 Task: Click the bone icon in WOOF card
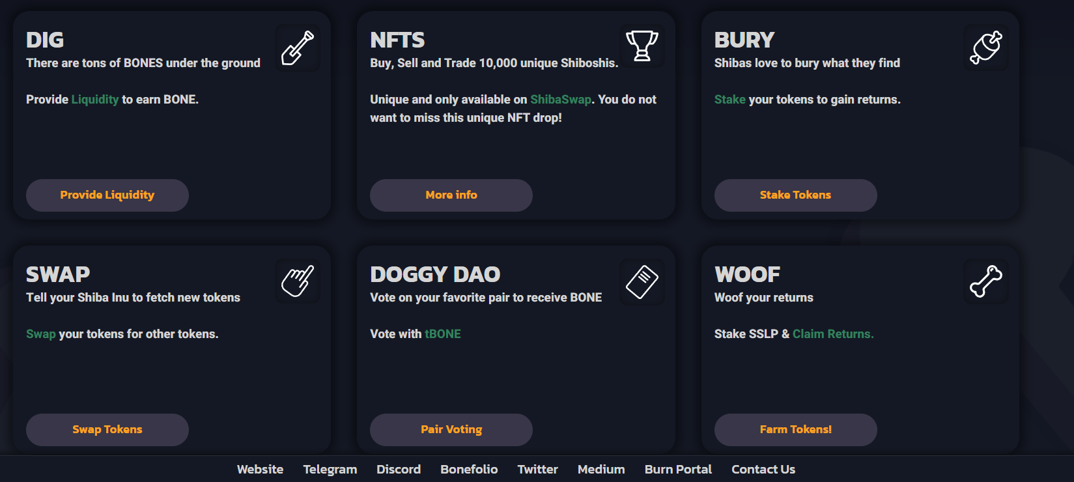pos(986,281)
